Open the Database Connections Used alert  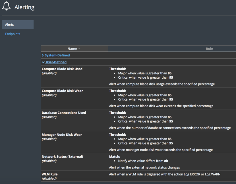pyautogui.click(x=64, y=113)
